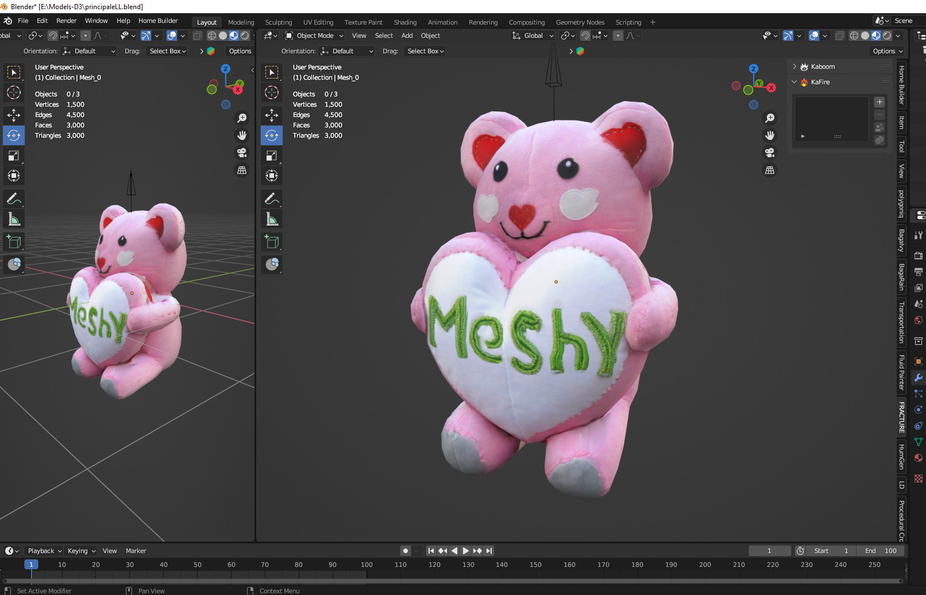Screen dimensions: 926x595
Task: Choose the Scale tool in the right viewport
Action: pyautogui.click(x=272, y=155)
